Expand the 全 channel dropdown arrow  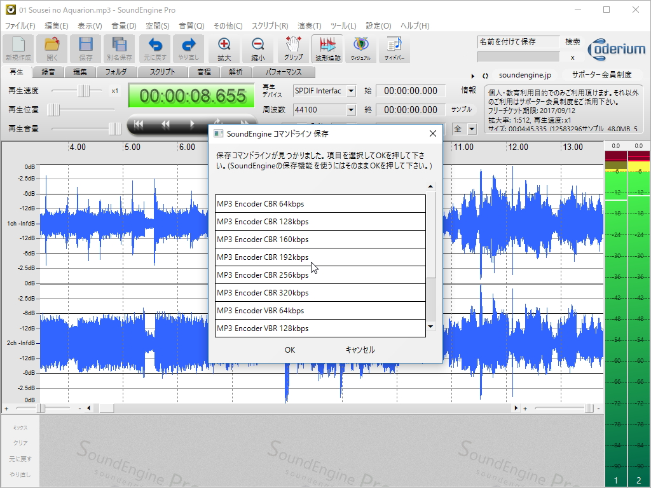pyautogui.click(x=472, y=129)
